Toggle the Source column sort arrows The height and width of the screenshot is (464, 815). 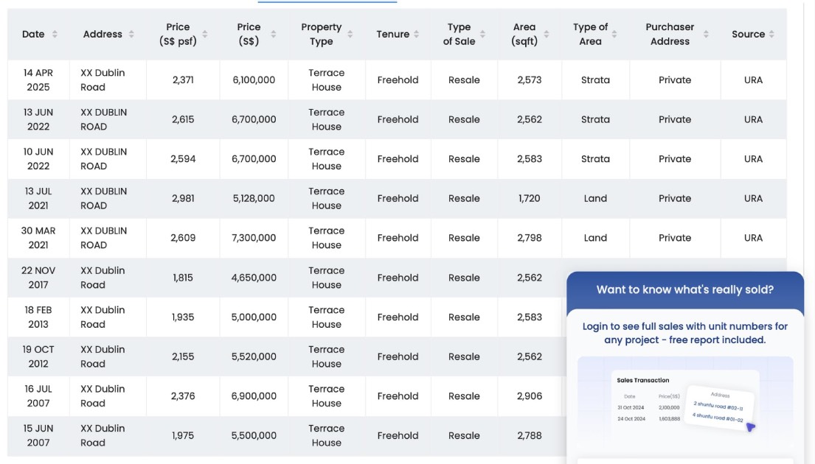771,35
